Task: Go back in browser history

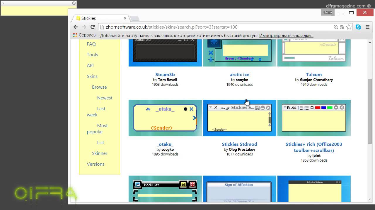Action: 76,27
